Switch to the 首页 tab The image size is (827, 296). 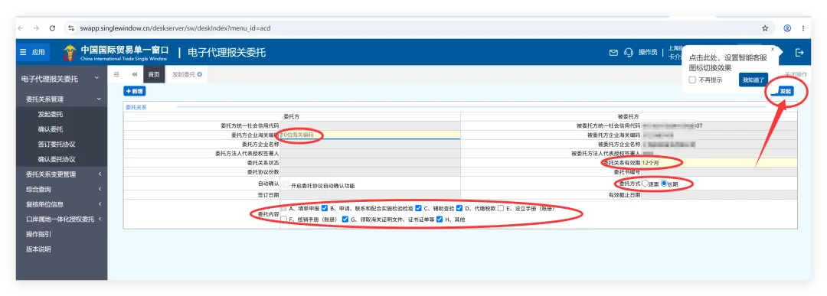coord(153,74)
